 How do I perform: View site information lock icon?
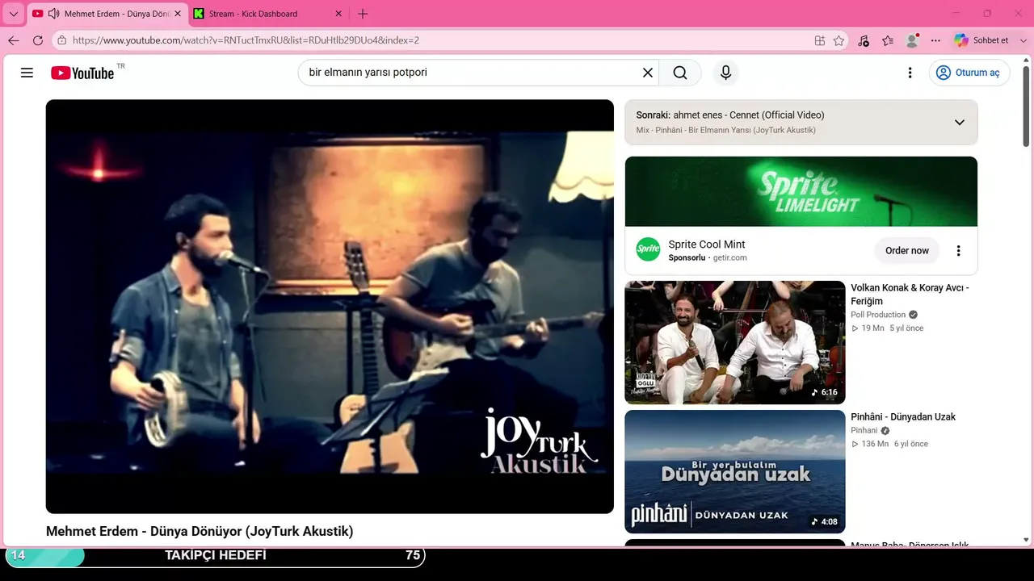[x=61, y=40]
